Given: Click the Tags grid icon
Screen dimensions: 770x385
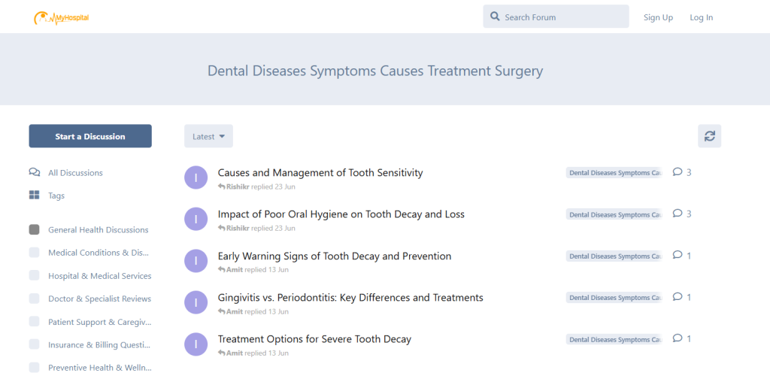Looking at the screenshot, I should (x=35, y=196).
